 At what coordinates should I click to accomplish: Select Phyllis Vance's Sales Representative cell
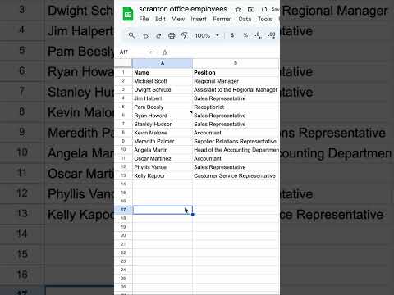tap(236, 167)
